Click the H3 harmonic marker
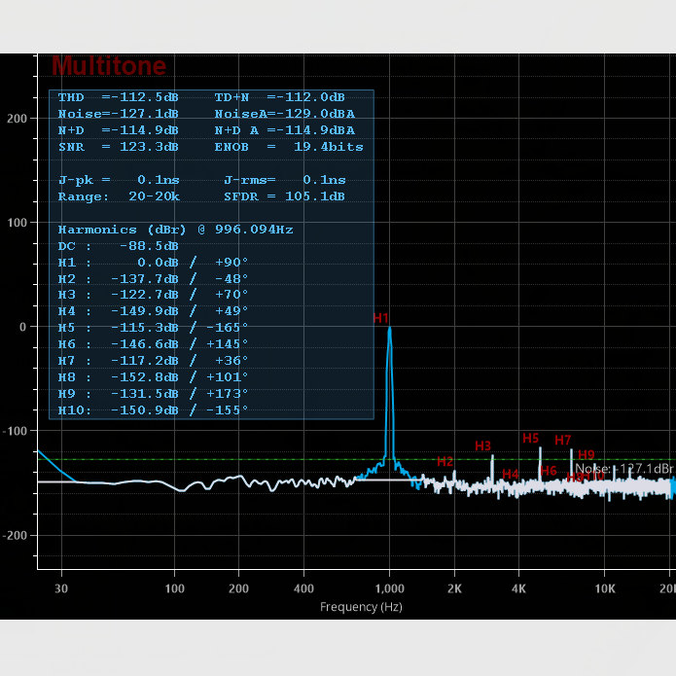Screen dimensions: 676x676 click(482, 445)
